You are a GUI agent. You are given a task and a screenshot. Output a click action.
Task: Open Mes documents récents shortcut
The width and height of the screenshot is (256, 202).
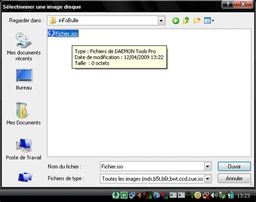pyautogui.click(x=24, y=46)
